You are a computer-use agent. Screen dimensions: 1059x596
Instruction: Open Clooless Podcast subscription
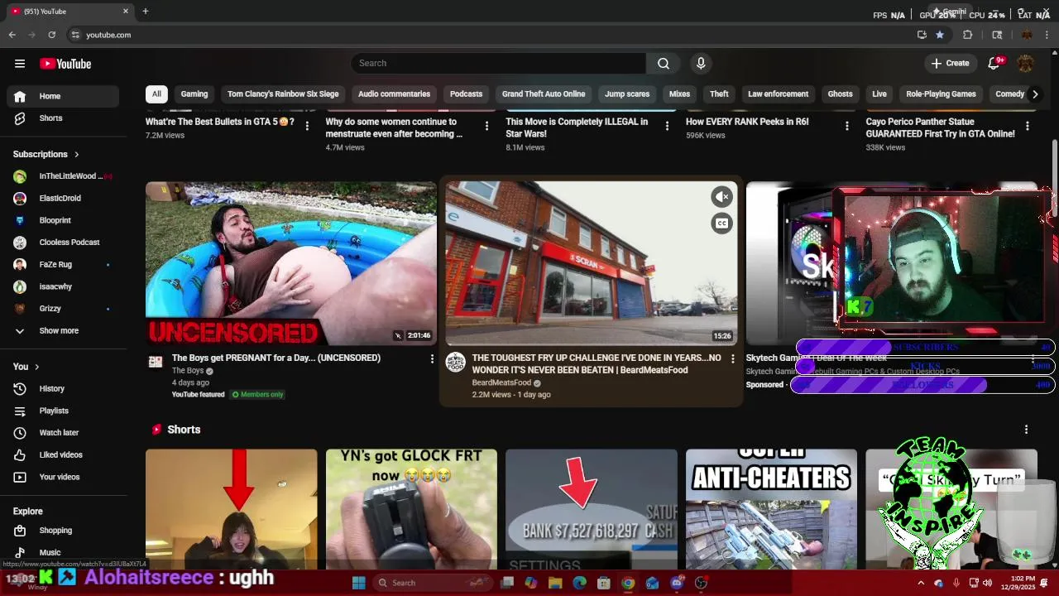coord(64,243)
